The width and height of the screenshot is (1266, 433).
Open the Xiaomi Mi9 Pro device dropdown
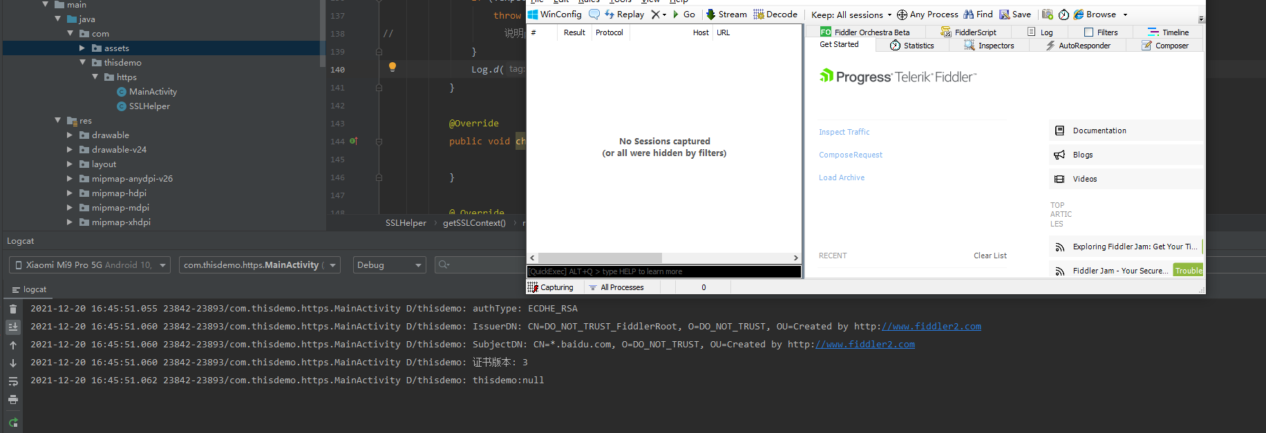90,265
